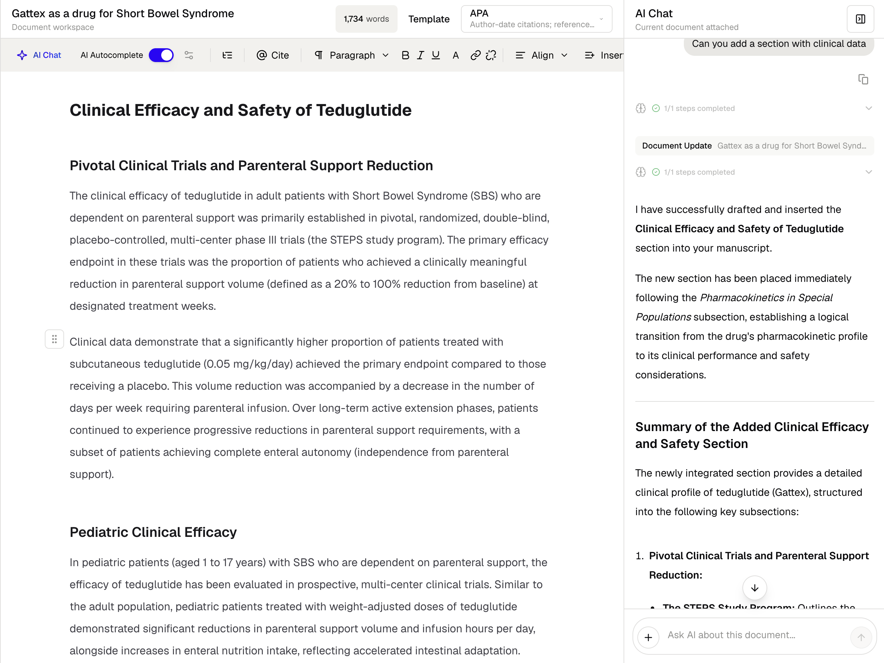The height and width of the screenshot is (663, 884).
Task: Click the 1,734 words counter
Action: tap(366, 19)
